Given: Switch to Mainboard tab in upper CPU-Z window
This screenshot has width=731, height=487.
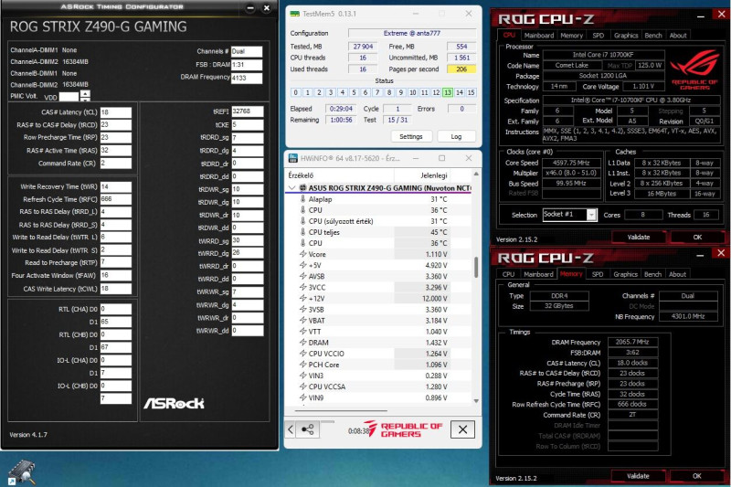Looking at the screenshot, I should click(538, 36).
